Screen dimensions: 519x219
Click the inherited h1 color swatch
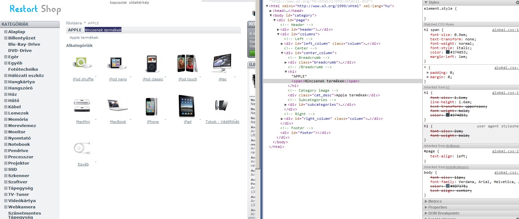coord(448,115)
